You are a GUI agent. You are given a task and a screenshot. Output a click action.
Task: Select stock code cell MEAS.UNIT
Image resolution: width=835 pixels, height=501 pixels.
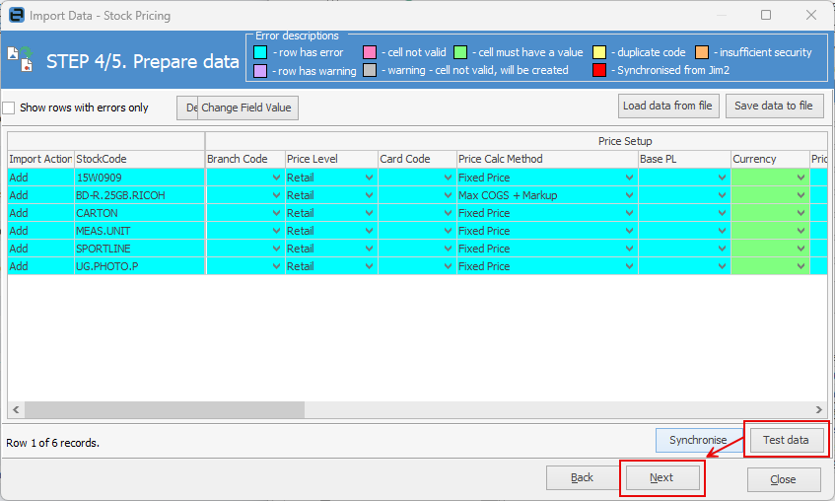click(140, 231)
